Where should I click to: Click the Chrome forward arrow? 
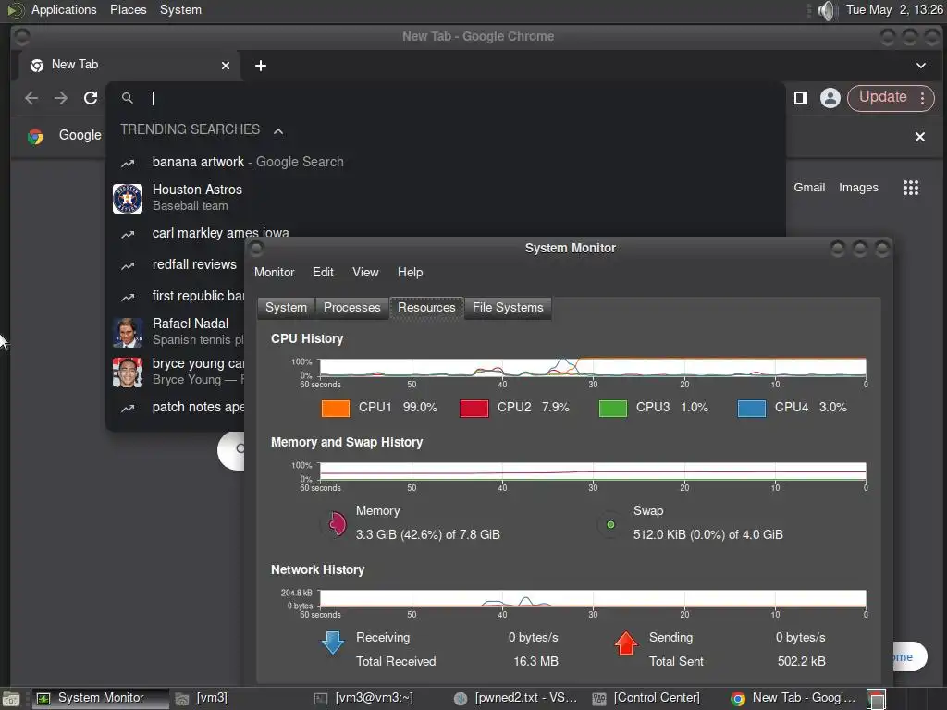coord(61,98)
